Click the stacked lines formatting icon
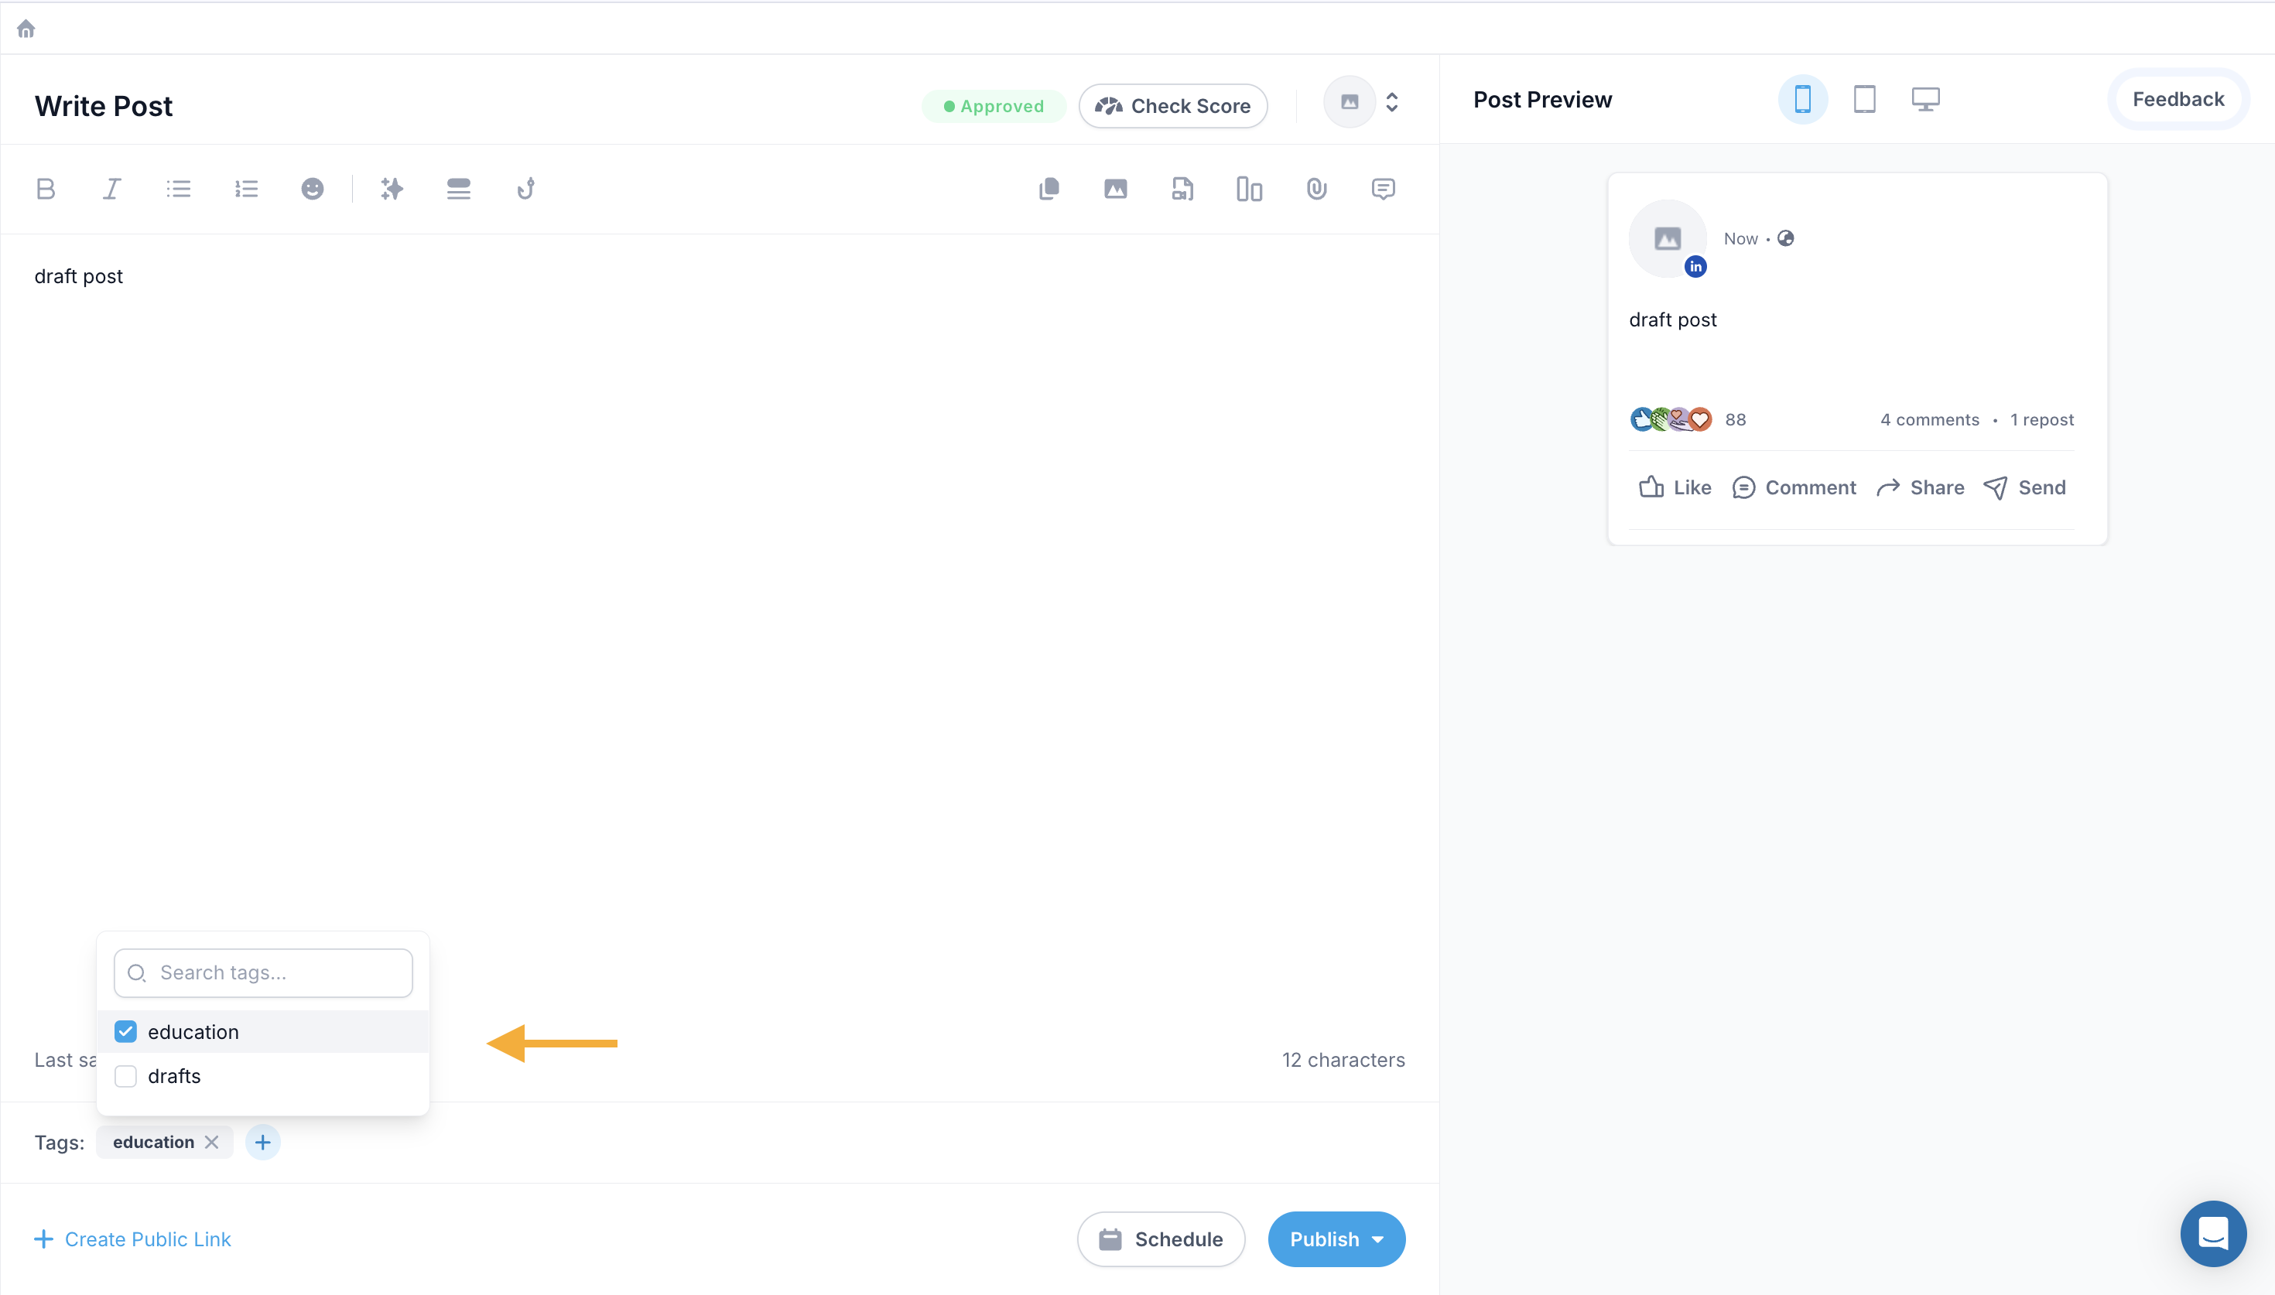Image resolution: width=2275 pixels, height=1295 pixels. pos(458,189)
